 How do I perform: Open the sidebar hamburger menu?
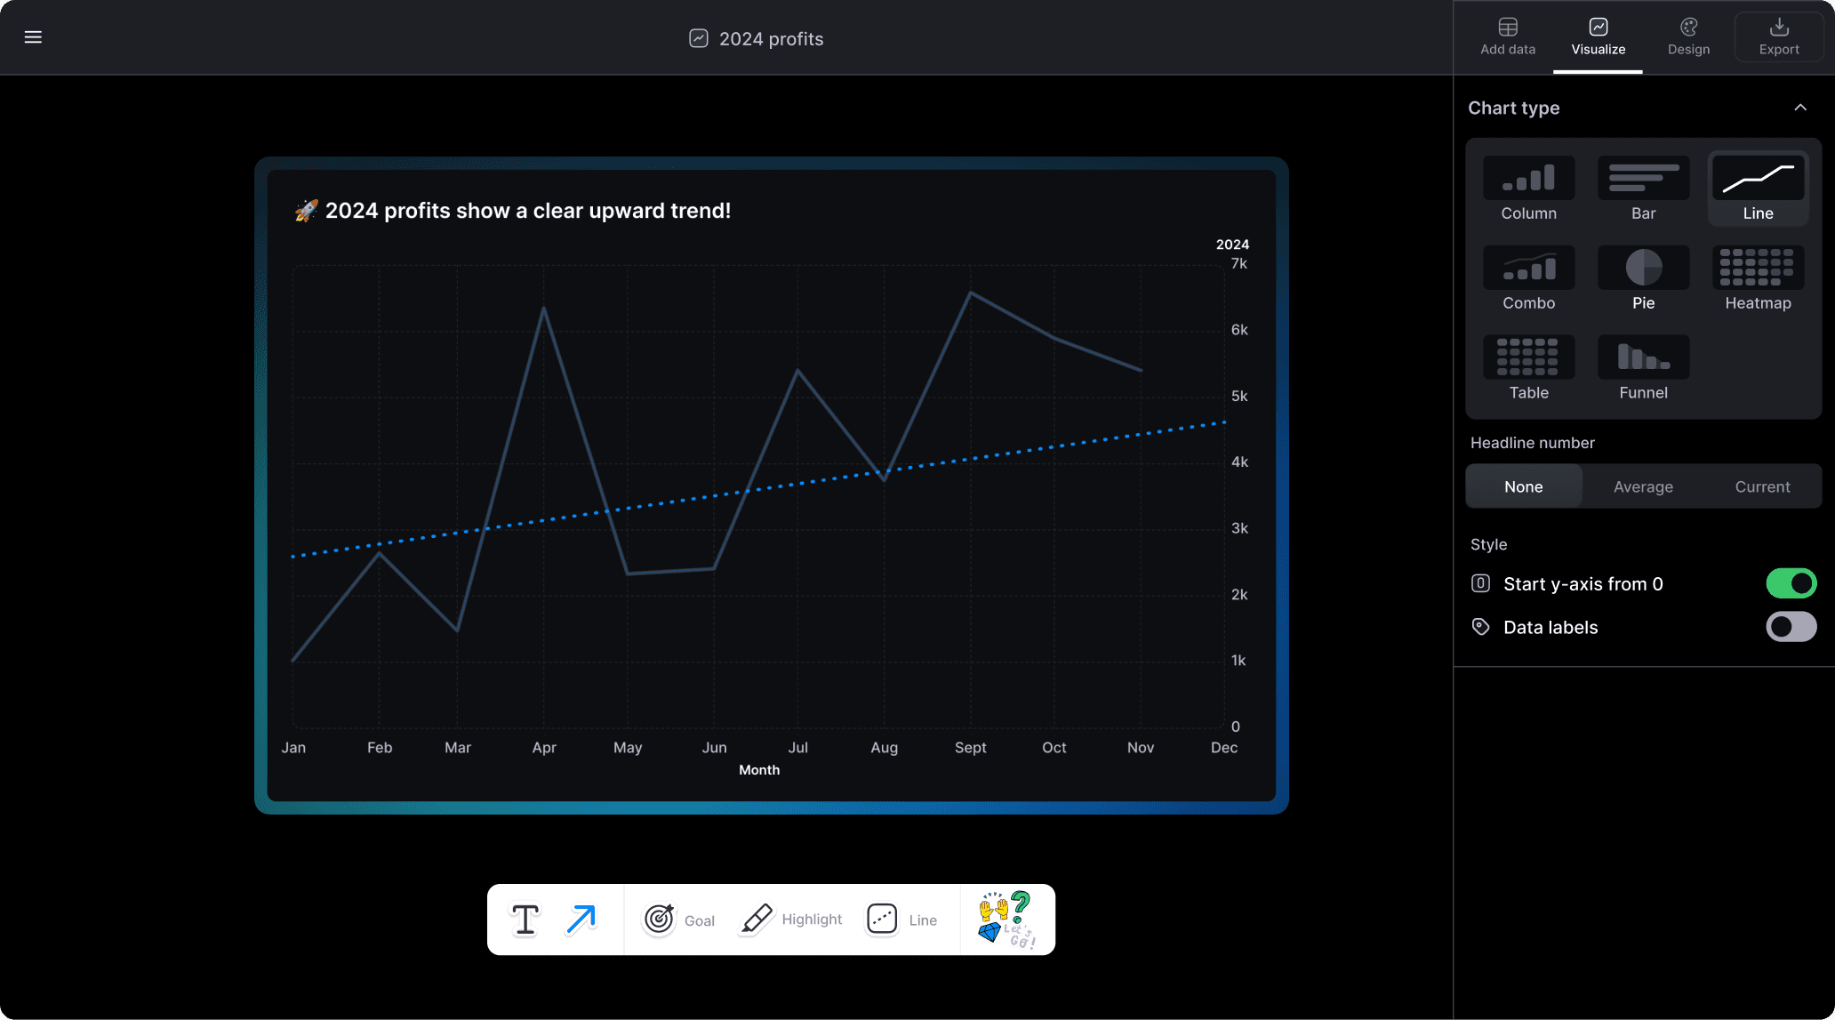(x=33, y=36)
